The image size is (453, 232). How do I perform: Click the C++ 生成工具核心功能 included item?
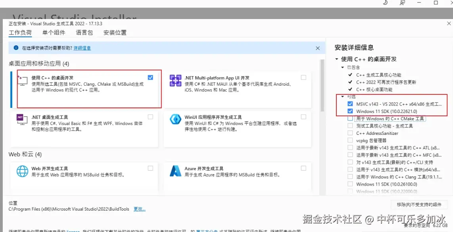(378, 75)
